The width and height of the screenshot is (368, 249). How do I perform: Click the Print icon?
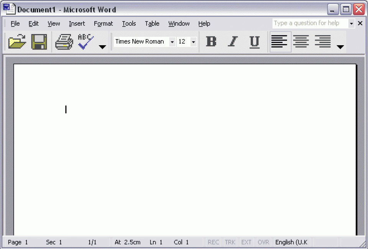(x=64, y=42)
